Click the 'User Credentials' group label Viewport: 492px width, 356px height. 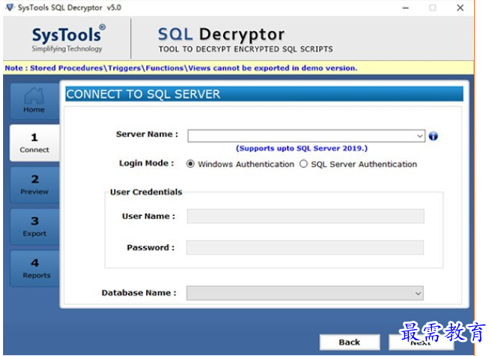point(146,192)
